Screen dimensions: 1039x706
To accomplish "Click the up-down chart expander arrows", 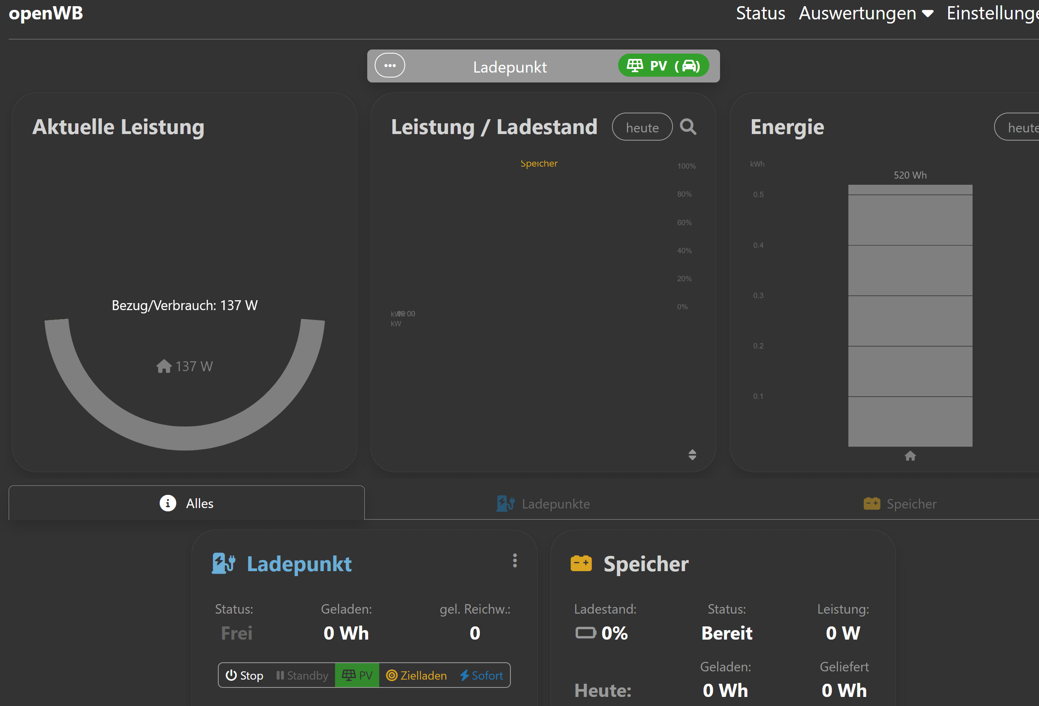I will coord(692,454).
